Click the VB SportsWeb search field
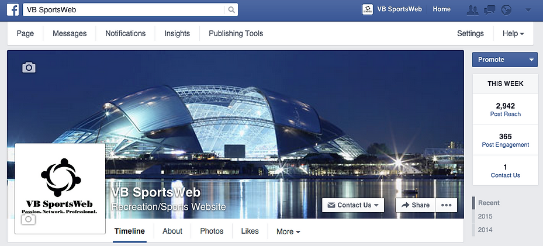Screen dimensions: 543x246 124,10
